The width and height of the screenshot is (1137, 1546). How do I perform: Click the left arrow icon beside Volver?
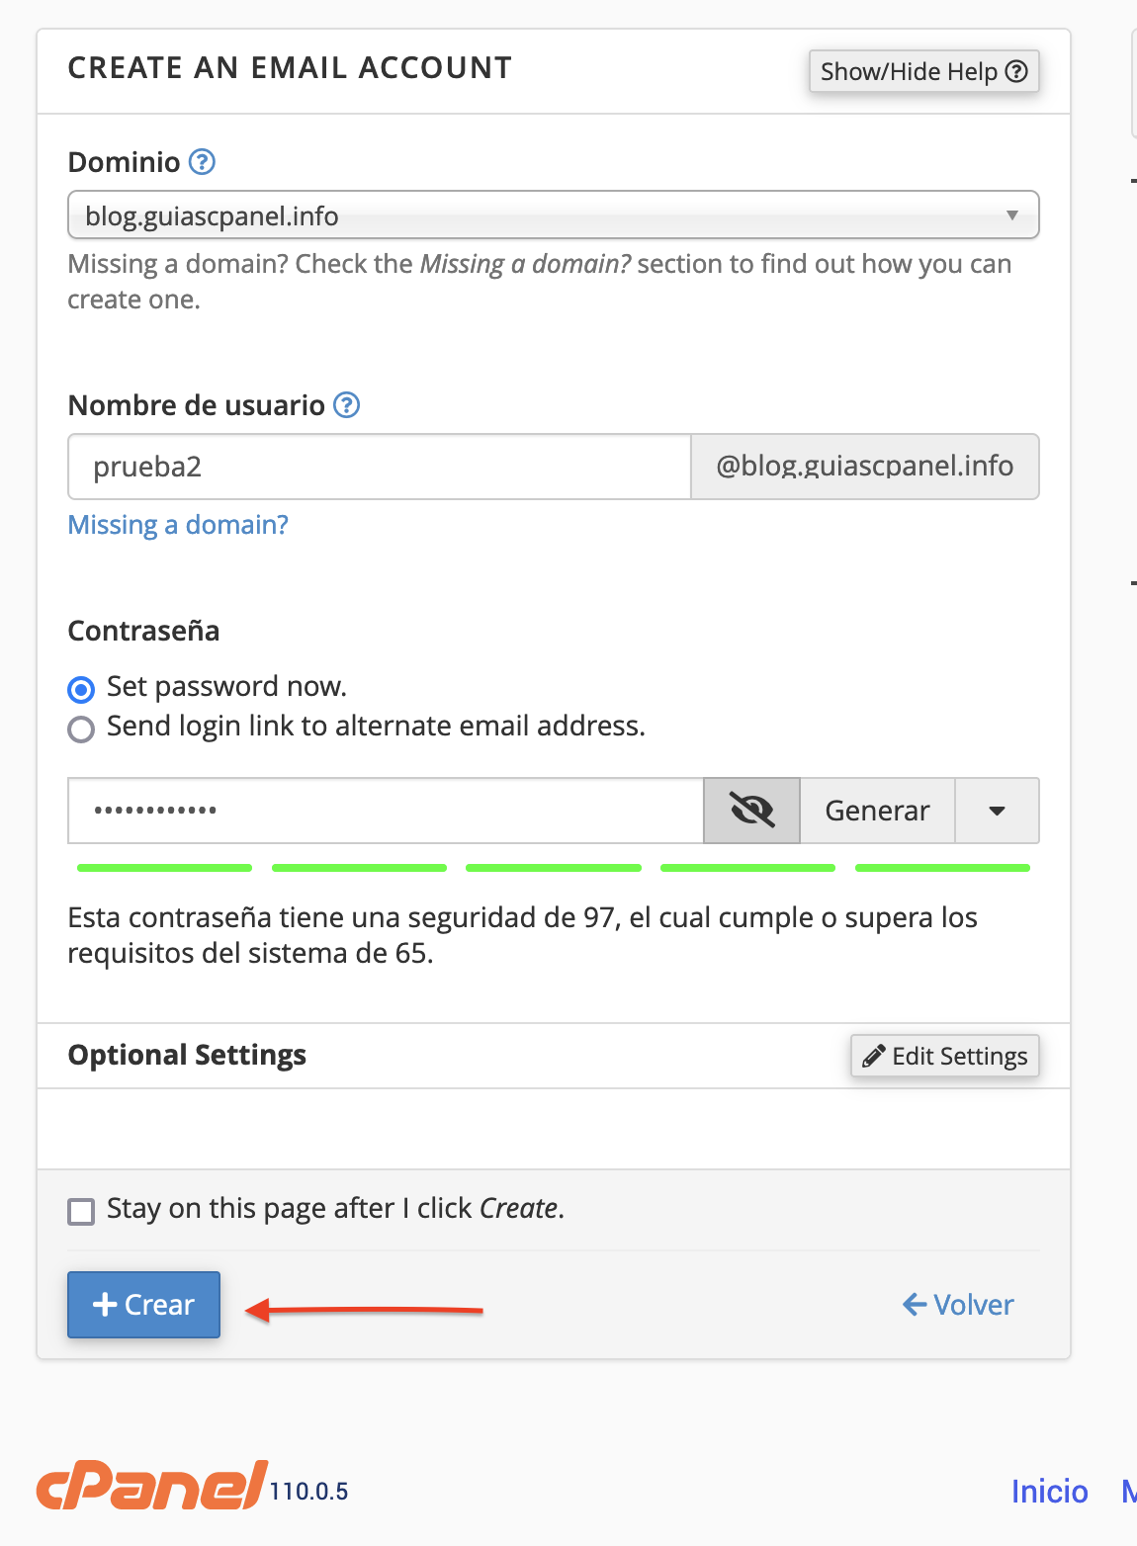pyautogui.click(x=915, y=1305)
